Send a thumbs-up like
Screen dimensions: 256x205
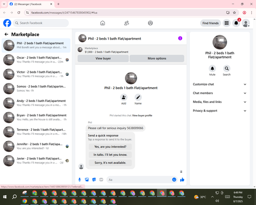[x=182, y=179]
